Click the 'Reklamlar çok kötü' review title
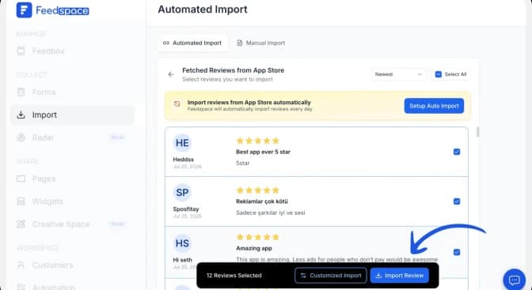 [x=262, y=201]
